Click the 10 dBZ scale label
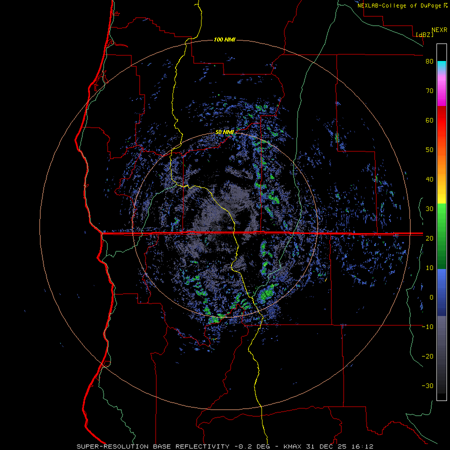This screenshot has width=450, height=450. (429, 268)
